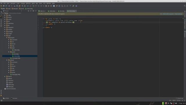Click the green battery tray icon
Screen dimensions: 186x105
(163, 103)
